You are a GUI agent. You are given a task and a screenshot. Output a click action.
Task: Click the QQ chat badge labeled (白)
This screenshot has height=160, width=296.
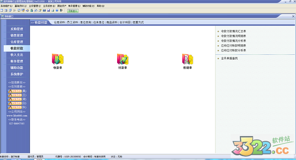tap(15, 103)
